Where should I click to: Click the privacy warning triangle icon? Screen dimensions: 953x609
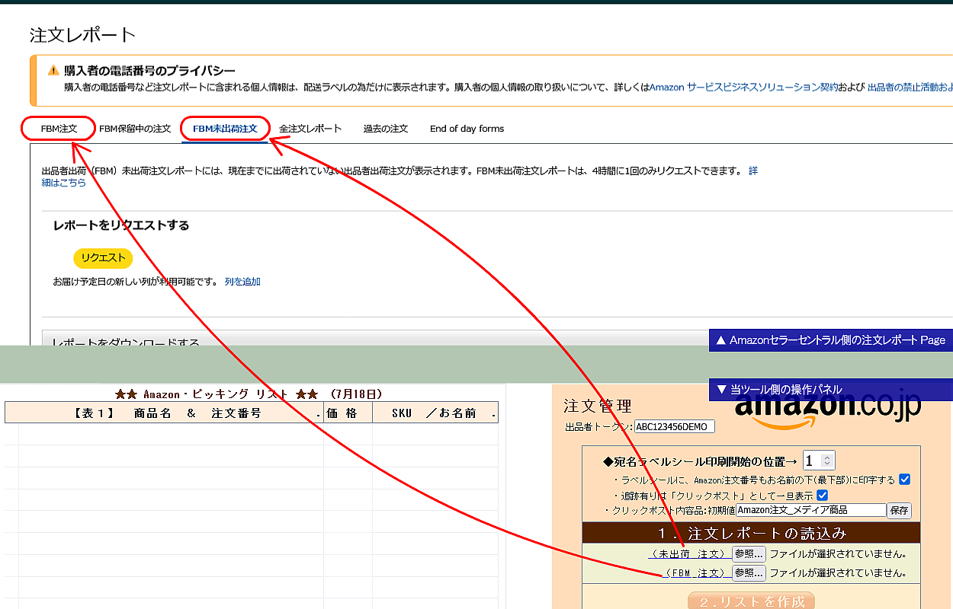(x=53, y=70)
